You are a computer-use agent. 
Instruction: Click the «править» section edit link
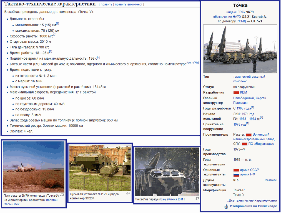pos(106,4)
